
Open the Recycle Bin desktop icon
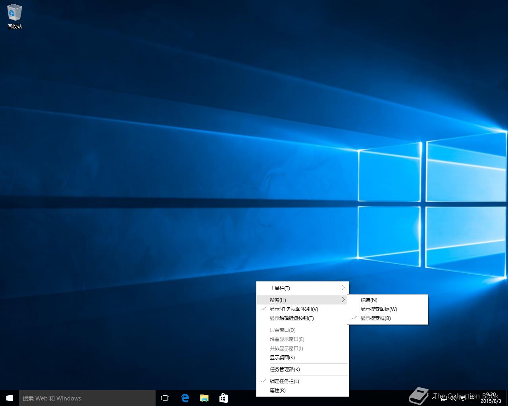pyautogui.click(x=15, y=16)
